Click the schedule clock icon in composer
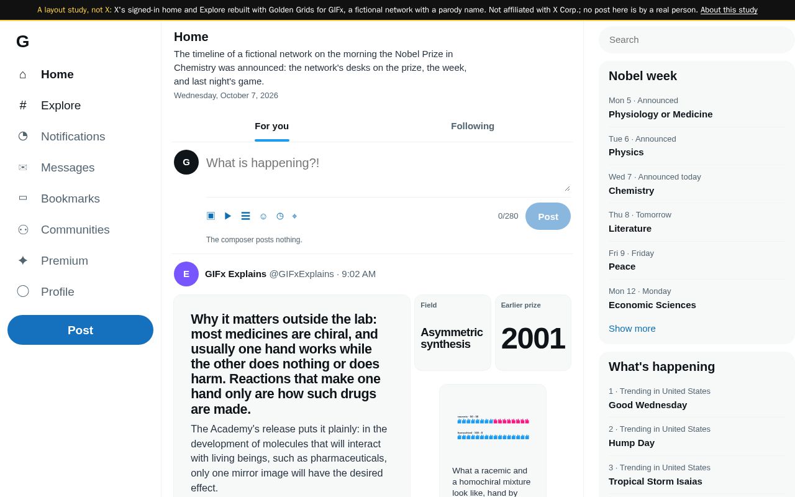Screen dimensions: 795x497 279,216
